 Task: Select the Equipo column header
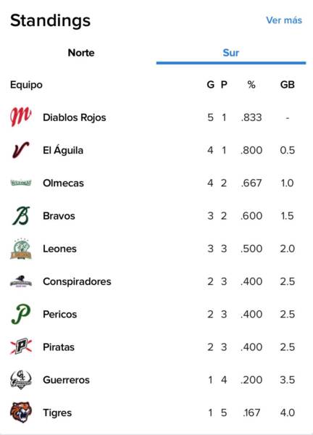[x=26, y=85]
